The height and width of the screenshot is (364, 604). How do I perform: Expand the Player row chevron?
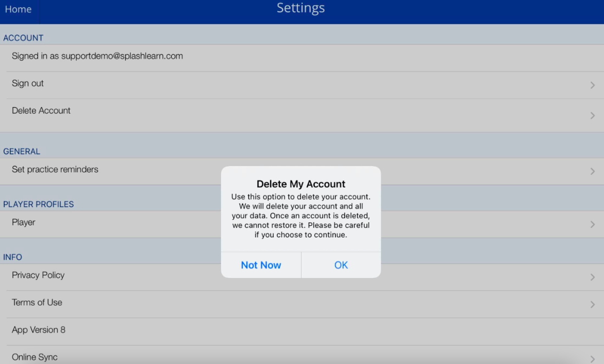592,224
